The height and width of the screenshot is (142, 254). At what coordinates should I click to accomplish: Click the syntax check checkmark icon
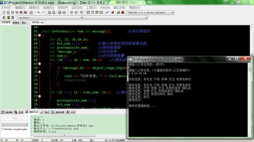pyautogui.click(x=107, y=12)
